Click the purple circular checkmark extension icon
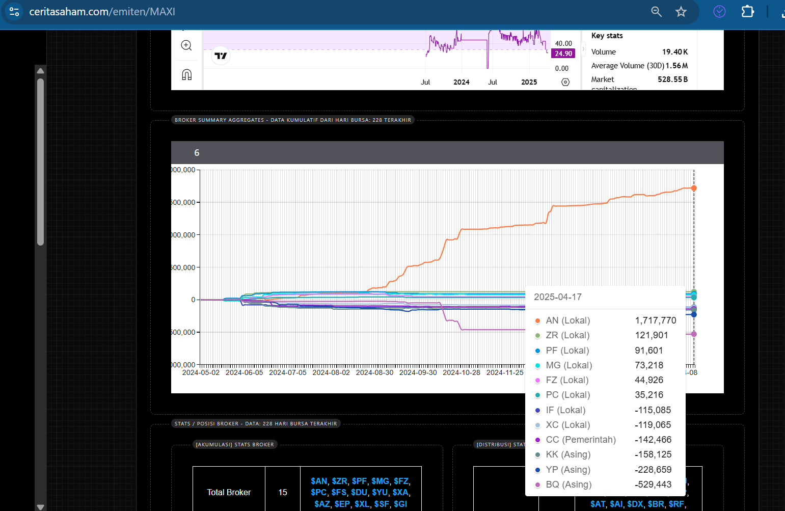Screen dimensions: 785x511 point(719,12)
